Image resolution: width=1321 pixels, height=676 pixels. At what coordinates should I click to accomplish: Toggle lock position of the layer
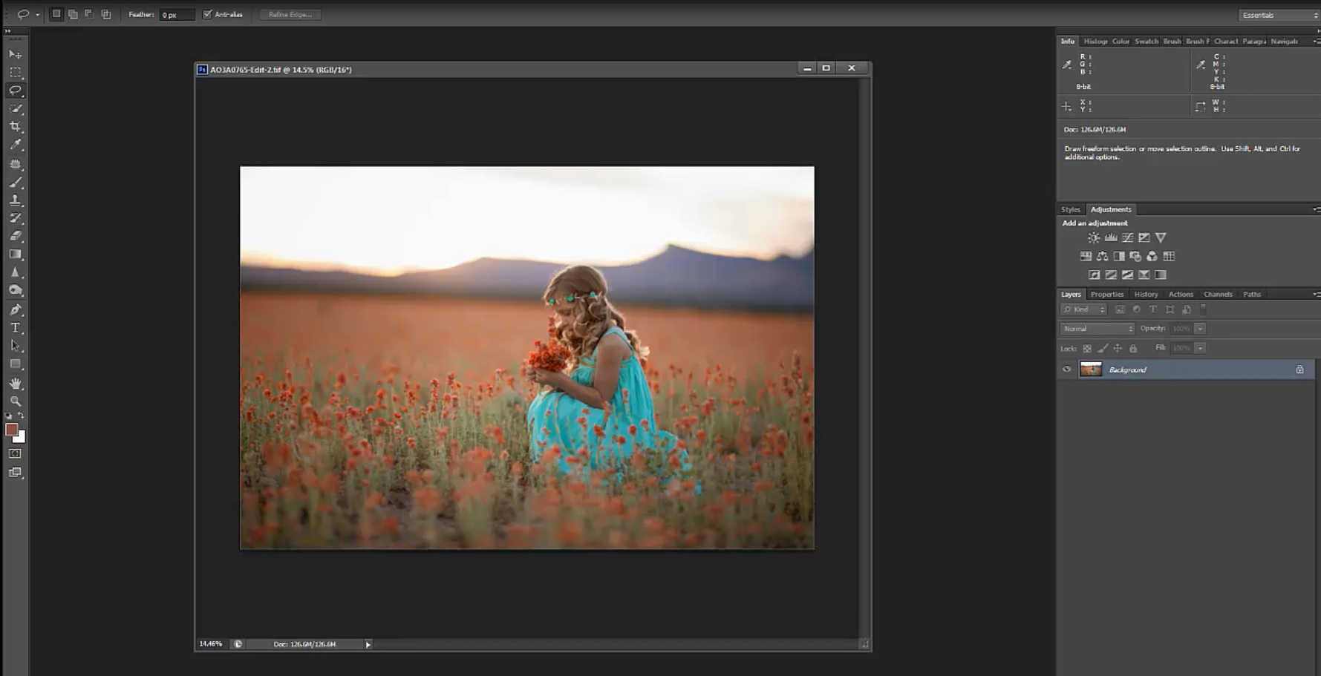coord(1118,348)
